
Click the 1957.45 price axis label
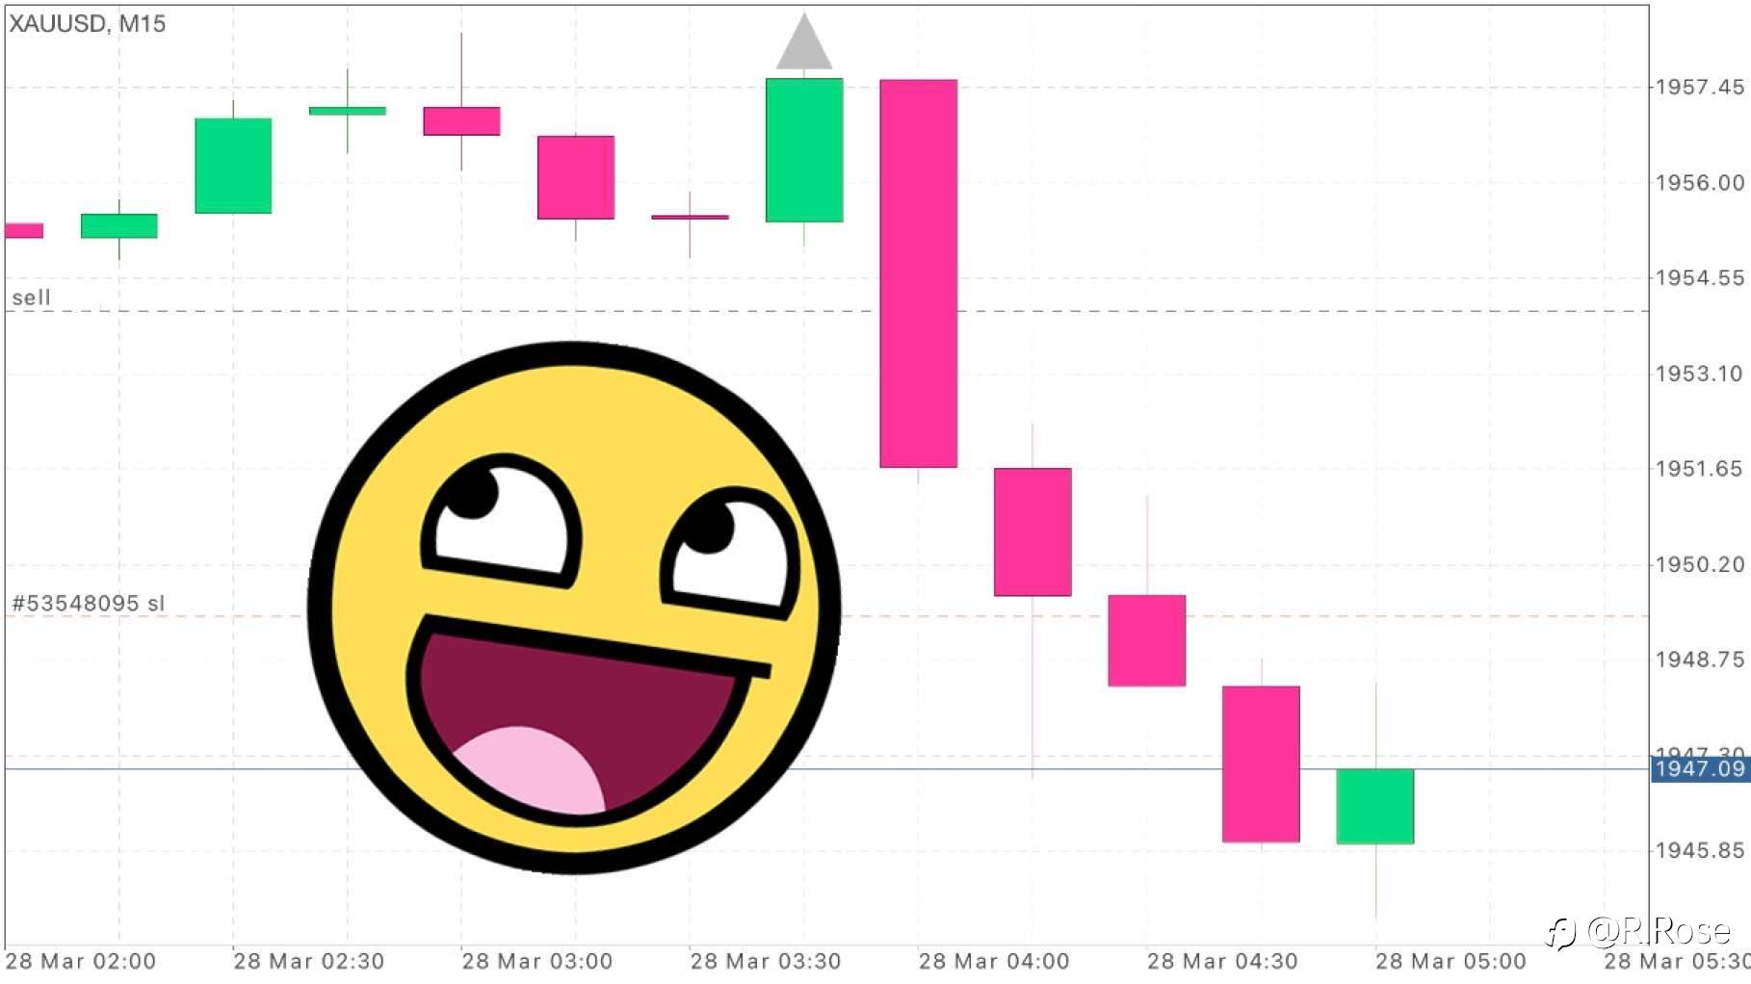pos(1700,88)
